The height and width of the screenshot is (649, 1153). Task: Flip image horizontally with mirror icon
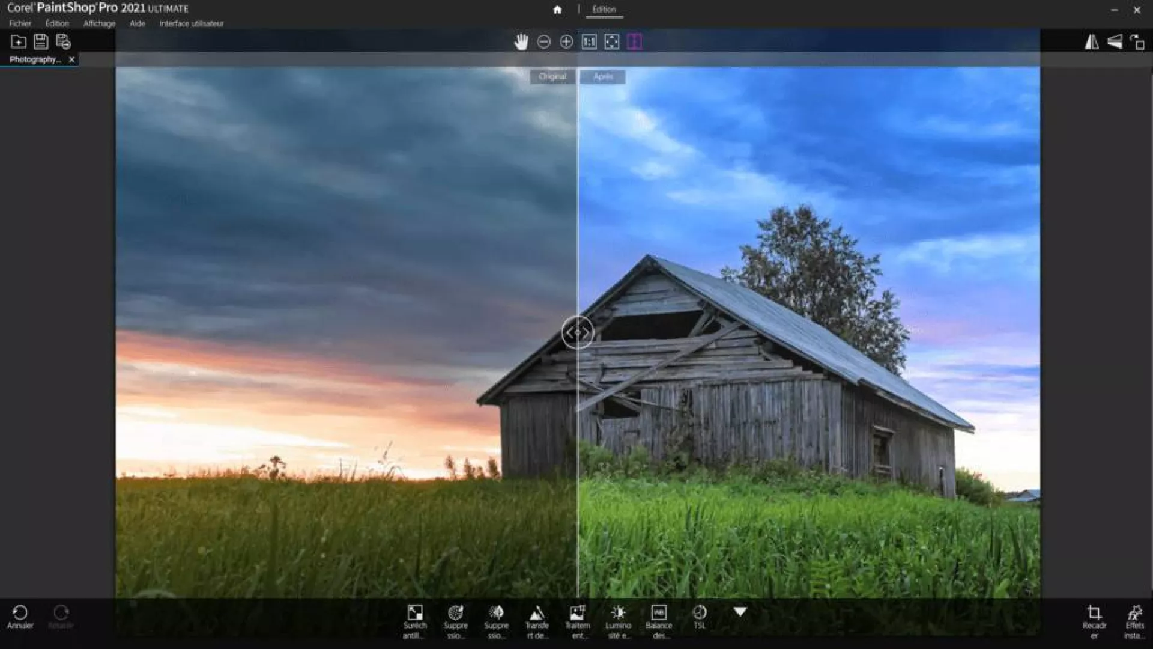coord(1091,41)
